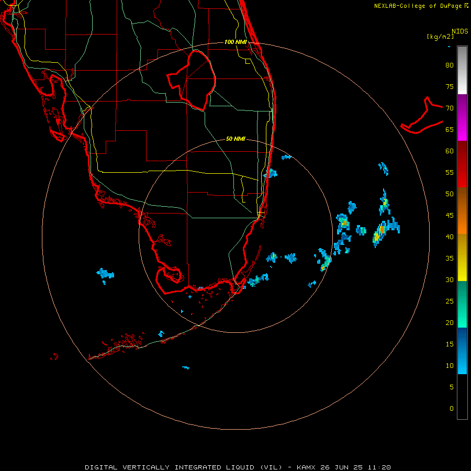Screen dimensions: 471x471
Task: Select the 100 NMI range ring label
Action: pyautogui.click(x=235, y=42)
